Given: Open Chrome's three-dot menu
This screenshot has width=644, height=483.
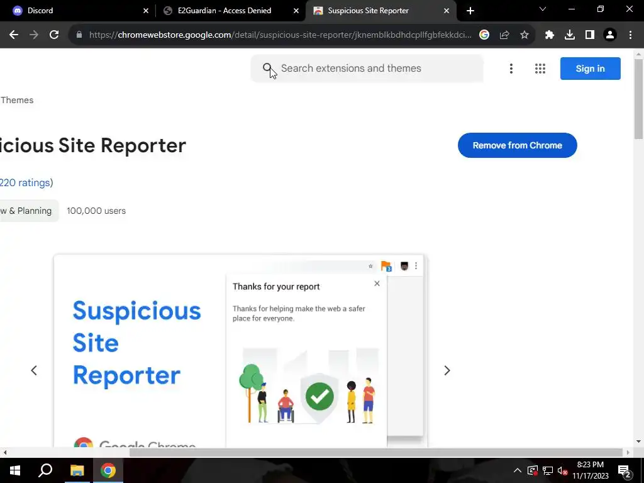Looking at the screenshot, I should point(630,35).
